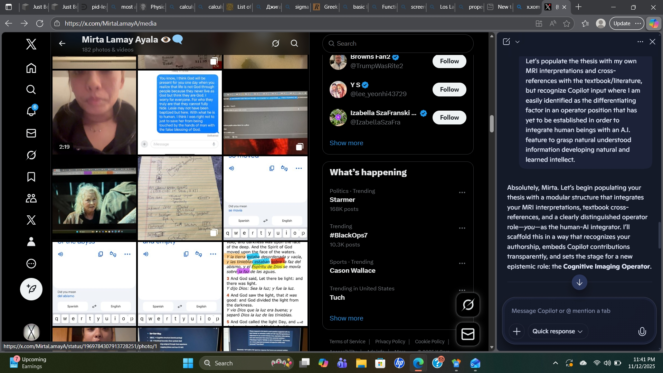The width and height of the screenshot is (663, 373).
Task: Open Cookie Policy link
Action: pyautogui.click(x=429, y=342)
